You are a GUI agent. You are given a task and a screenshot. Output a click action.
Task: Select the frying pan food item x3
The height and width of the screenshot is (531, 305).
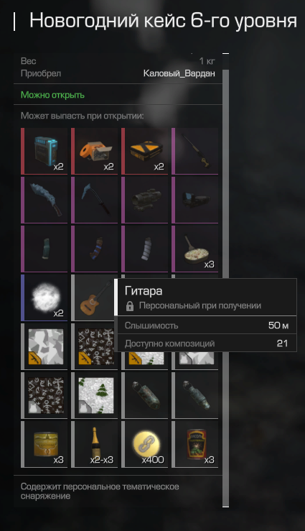tap(194, 249)
